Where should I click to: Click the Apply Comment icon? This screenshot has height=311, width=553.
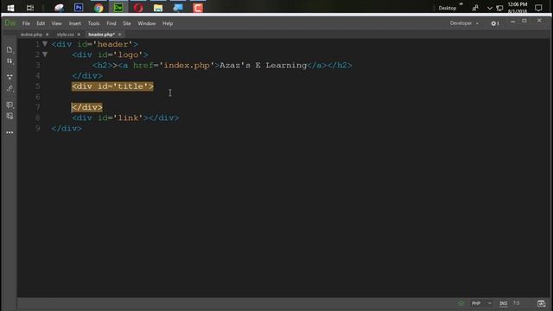pos(10,105)
